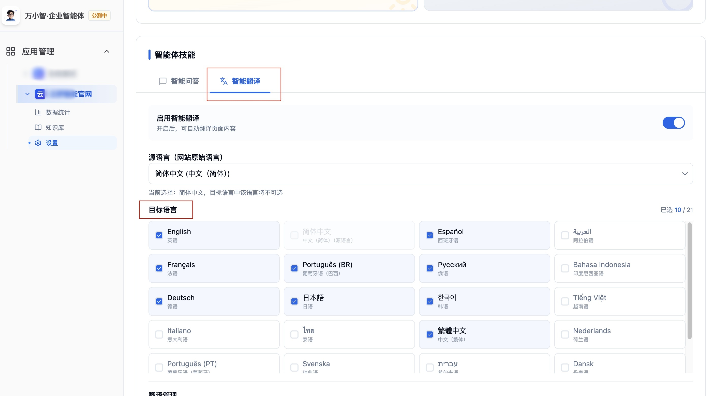Open the 源语言 dropdown
Image resolution: width=714 pixels, height=396 pixels.
[x=421, y=174]
